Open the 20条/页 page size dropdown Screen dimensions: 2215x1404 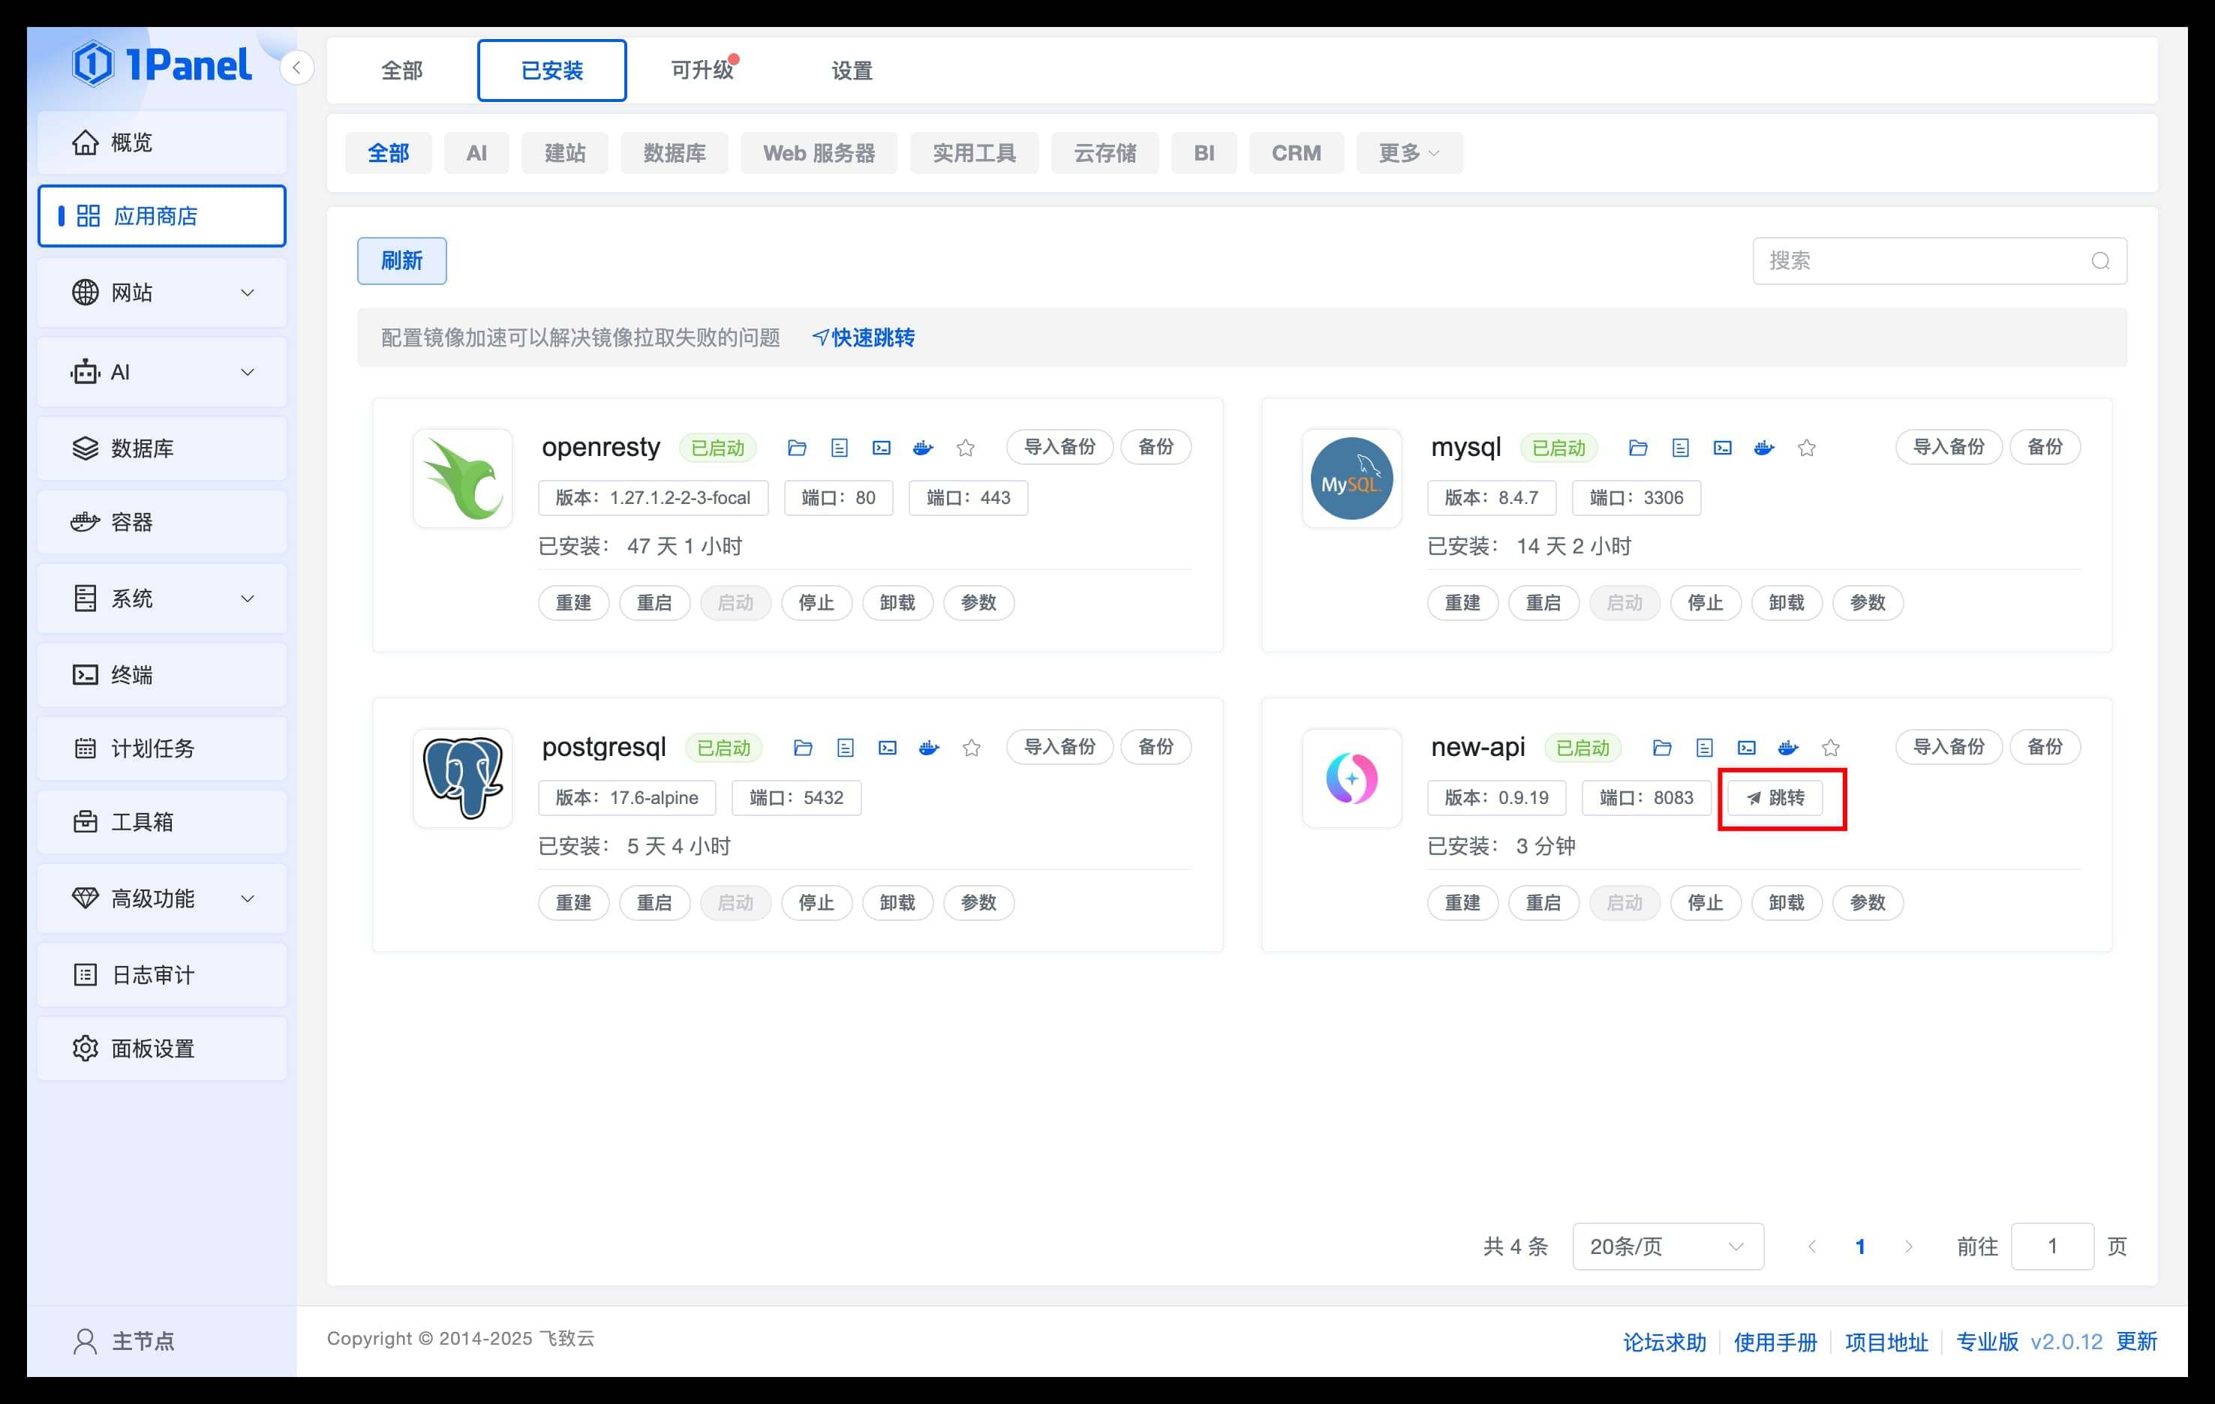(x=1667, y=1246)
